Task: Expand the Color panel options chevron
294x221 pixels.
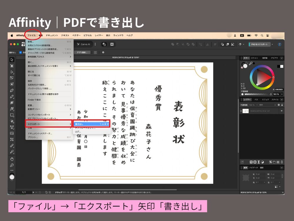Action: 281,58
